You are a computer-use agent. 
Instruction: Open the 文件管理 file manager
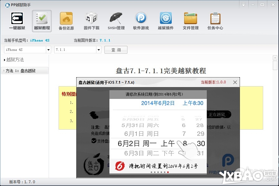click(190, 20)
